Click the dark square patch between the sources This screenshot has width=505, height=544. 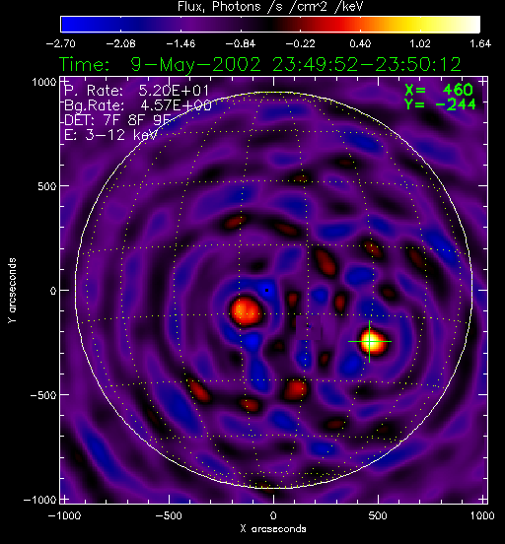click(x=309, y=327)
